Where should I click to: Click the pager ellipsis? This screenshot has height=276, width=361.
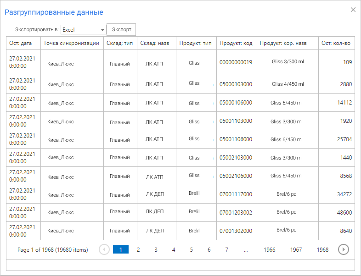click(x=246, y=250)
